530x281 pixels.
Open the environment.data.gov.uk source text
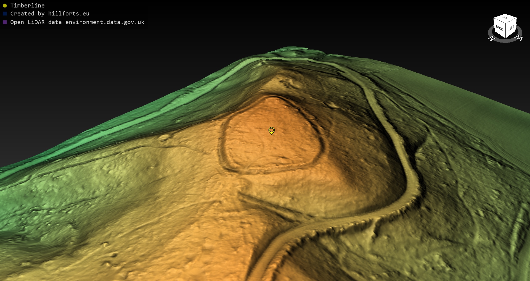pos(105,22)
